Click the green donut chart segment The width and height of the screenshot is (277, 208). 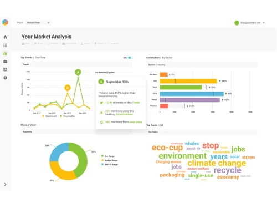(x=82, y=159)
